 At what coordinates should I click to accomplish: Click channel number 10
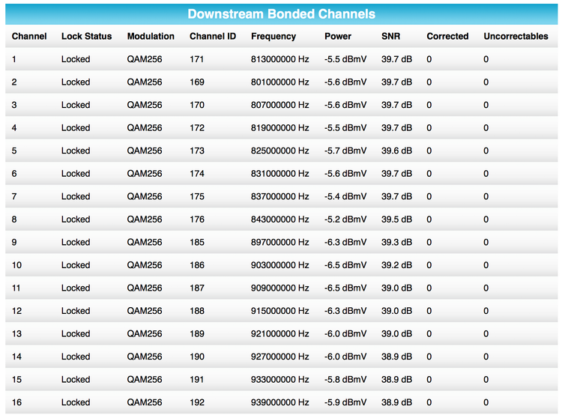pos(16,265)
